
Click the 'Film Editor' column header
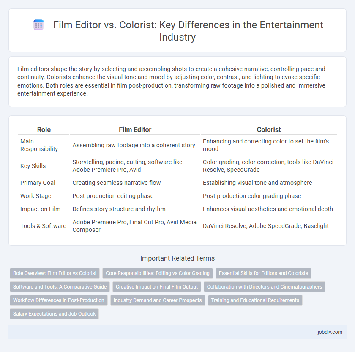pos(135,129)
